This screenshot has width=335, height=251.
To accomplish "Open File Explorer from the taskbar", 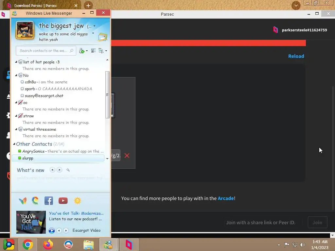I will click(x=88, y=244).
